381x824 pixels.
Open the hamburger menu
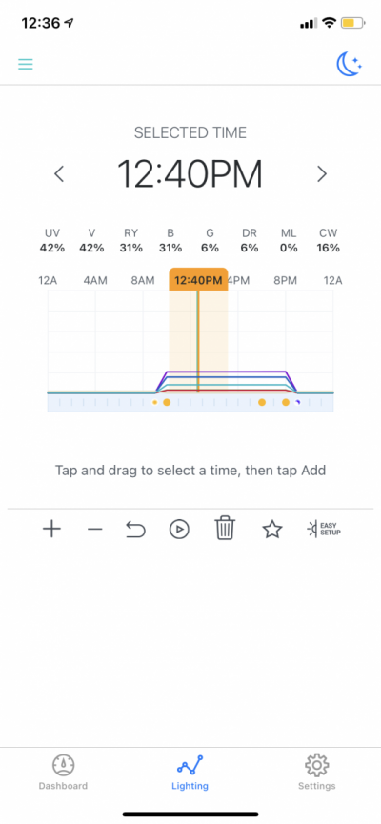click(25, 64)
